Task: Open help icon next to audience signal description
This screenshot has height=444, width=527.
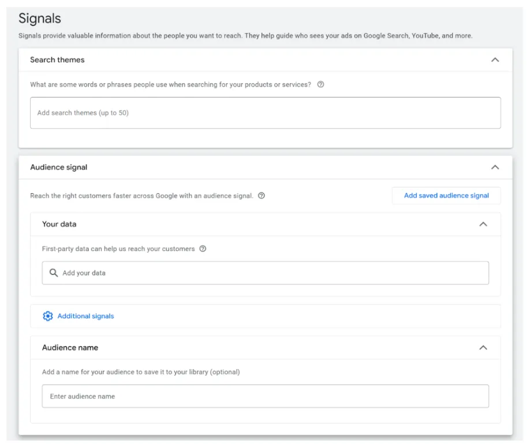Action: pos(261,195)
